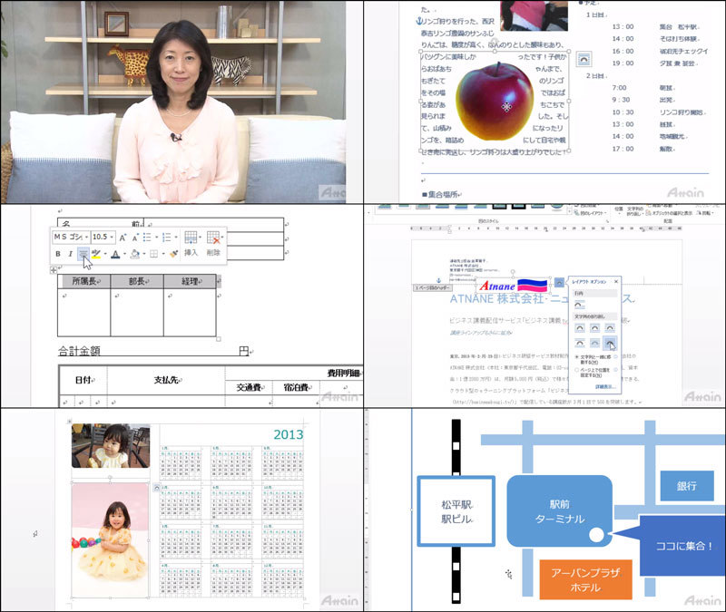Click the center align icon in mini toolbar
726x612 pixels.
[83, 254]
